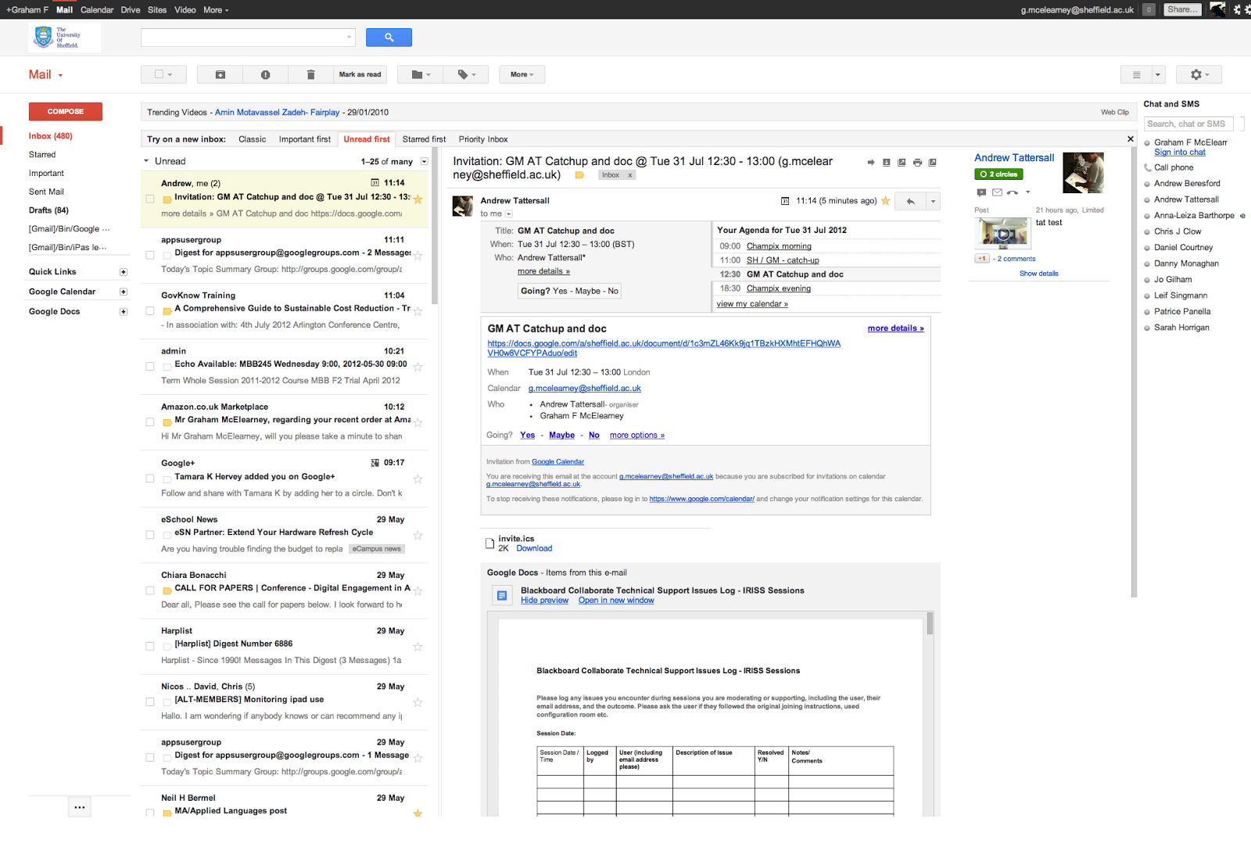Click the print icon in the email header
The width and height of the screenshot is (1251, 850).
point(917,163)
